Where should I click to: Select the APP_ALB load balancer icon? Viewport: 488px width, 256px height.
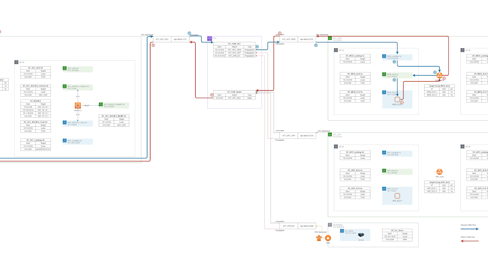pos(439,172)
